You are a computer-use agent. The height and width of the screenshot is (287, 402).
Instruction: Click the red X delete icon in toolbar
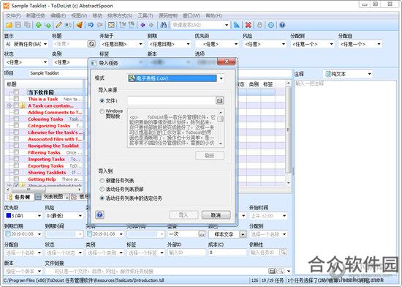pyautogui.click(x=249, y=25)
